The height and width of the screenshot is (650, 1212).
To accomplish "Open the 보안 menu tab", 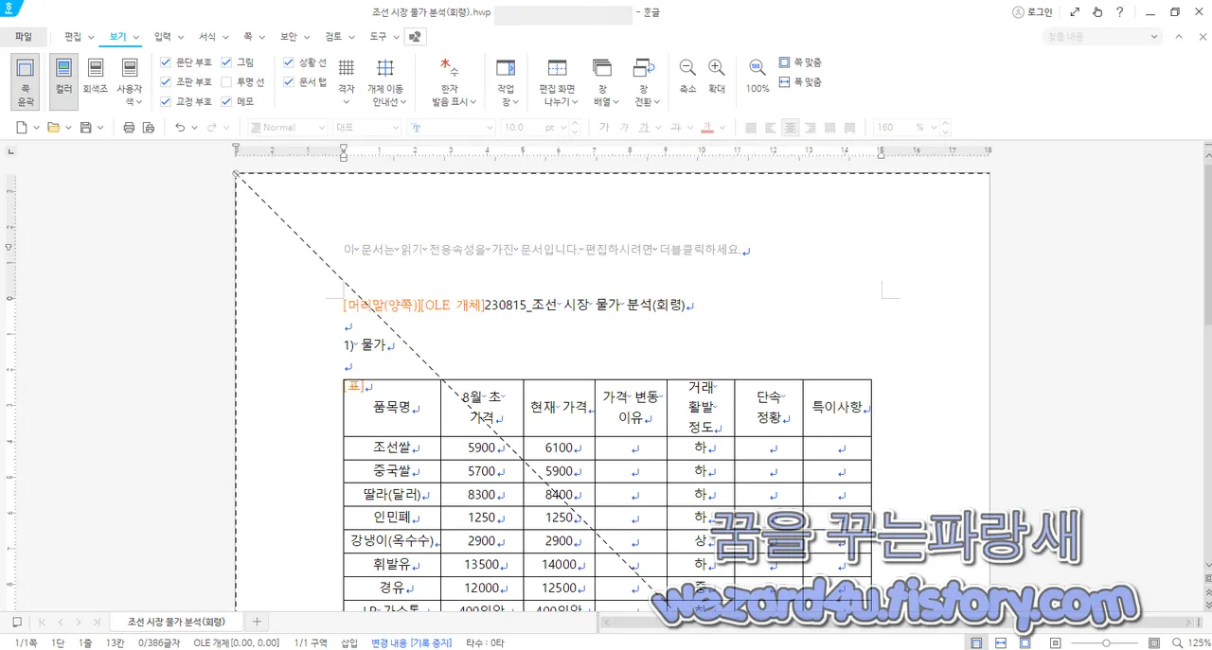I will point(288,37).
